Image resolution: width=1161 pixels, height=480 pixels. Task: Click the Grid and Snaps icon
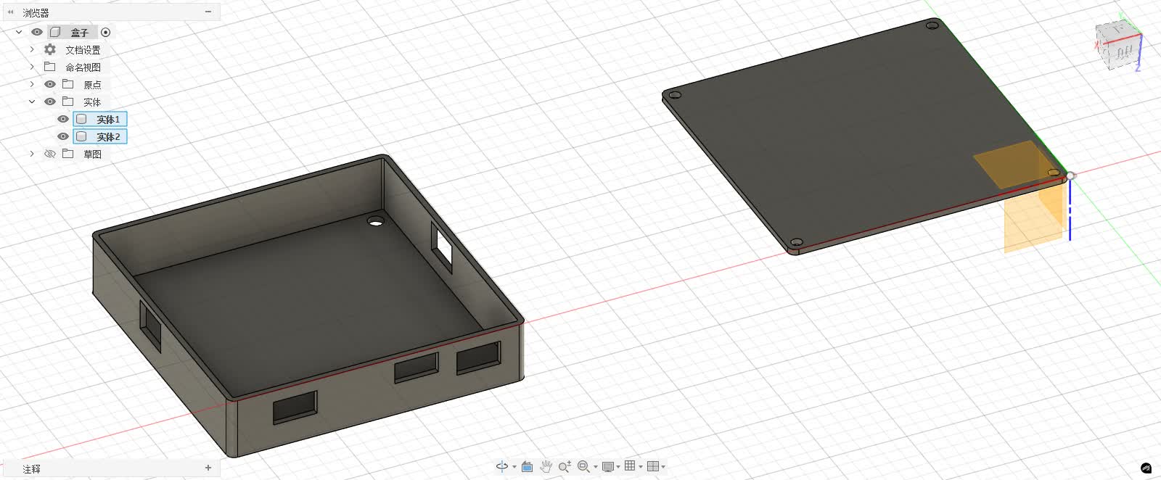630,466
